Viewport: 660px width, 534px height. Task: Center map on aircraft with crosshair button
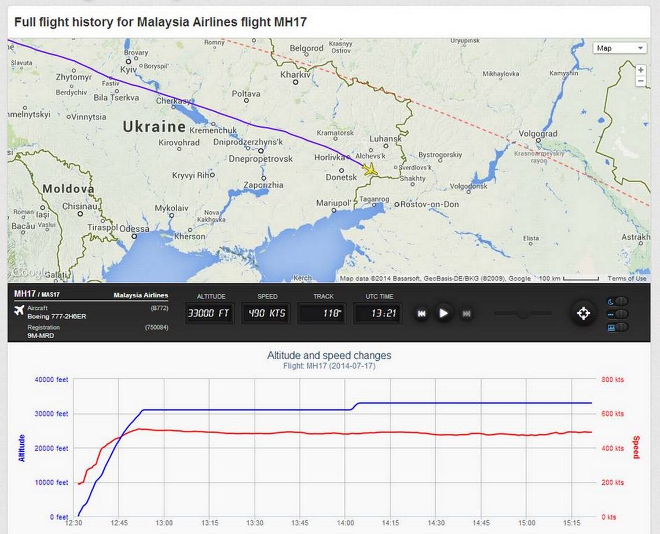584,313
